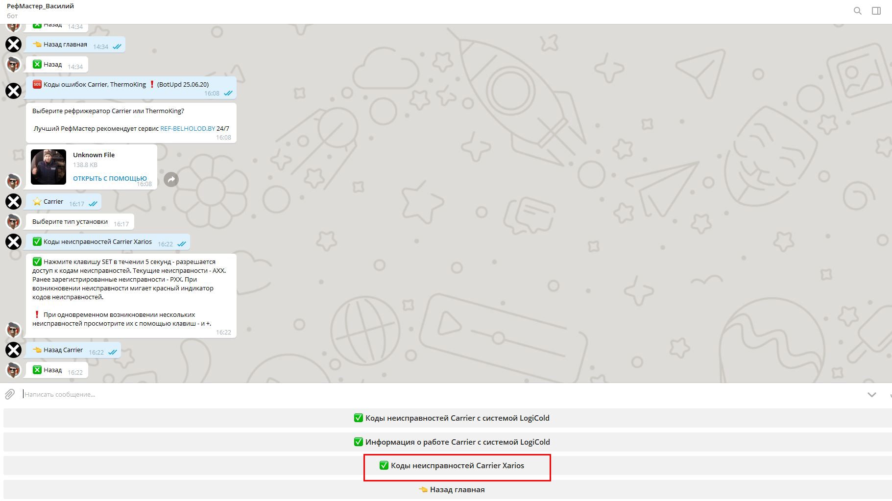Select the sent Xarios message bubble at 16:22

108,241
